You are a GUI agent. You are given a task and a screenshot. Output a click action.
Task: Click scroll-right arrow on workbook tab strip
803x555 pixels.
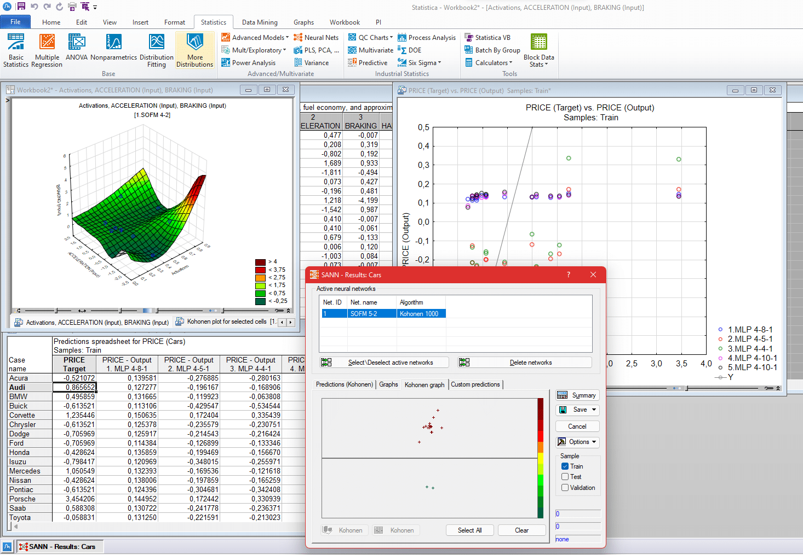pyautogui.click(x=291, y=322)
